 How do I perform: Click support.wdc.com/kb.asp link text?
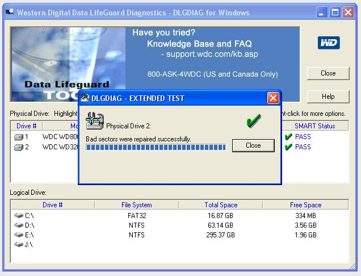(212, 54)
